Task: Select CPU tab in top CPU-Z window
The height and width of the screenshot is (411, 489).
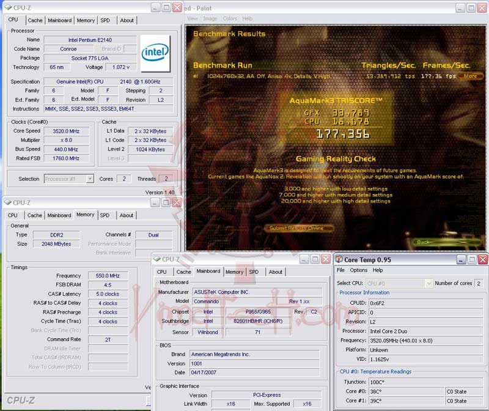Action: pyautogui.click(x=13, y=20)
